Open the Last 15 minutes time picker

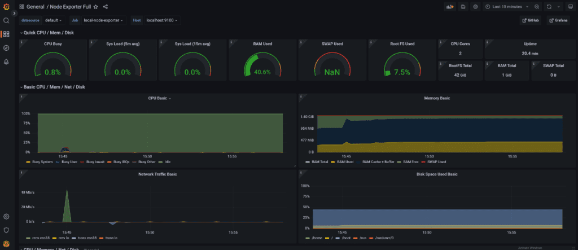pyautogui.click(x=506, y=7)
